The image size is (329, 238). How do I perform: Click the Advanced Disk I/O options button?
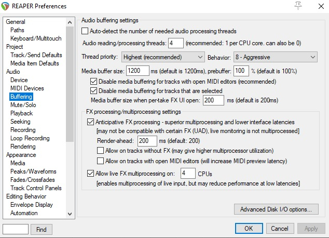click(276, 209)
